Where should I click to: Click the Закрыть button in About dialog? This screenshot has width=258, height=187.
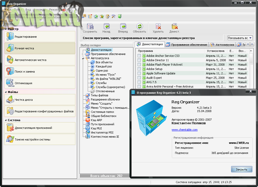pyautogui.click(x=241, y=169)
